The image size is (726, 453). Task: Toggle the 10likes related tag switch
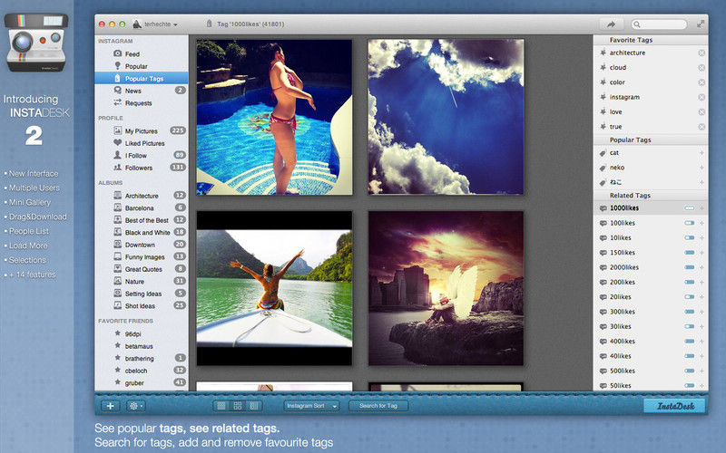coord(690,237)
